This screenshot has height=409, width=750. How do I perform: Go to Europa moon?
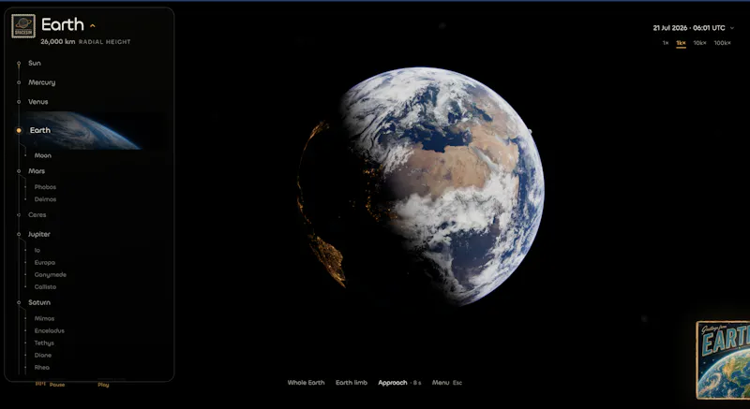tap(44, 262)
